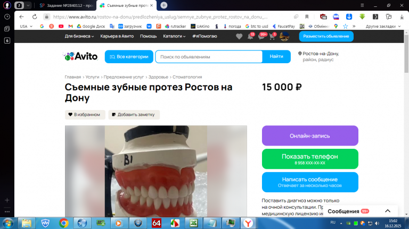Open the site lock security icon
Image resolution: width=409 pixels, height=229 pixels.
46,16
